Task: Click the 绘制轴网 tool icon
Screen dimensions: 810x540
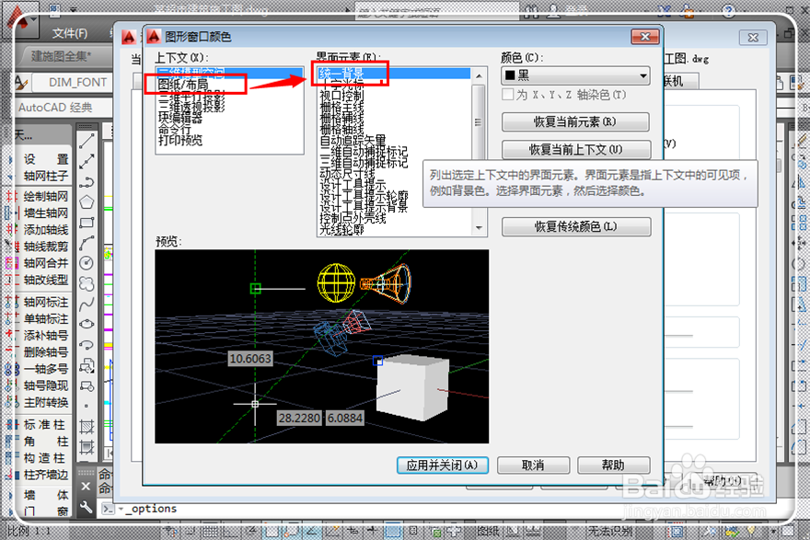Action: tap(12, 196)
